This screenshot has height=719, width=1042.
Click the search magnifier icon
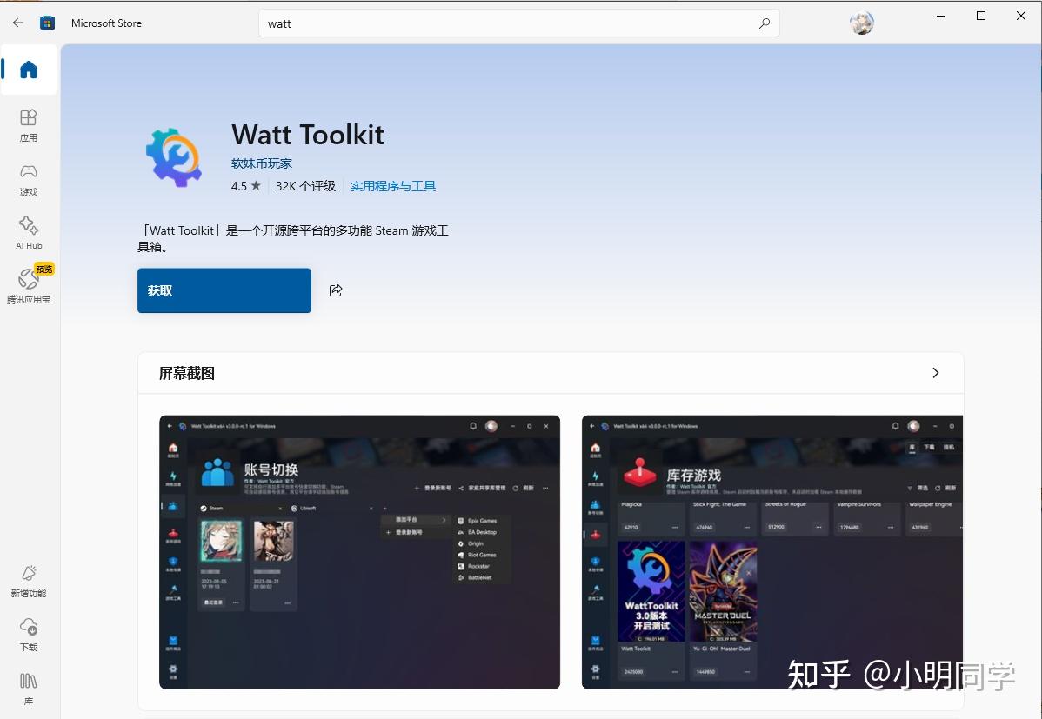764,23
